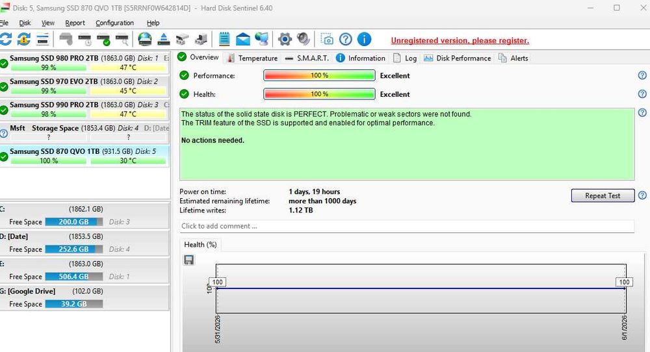Click the disk icon with green checkmark
The height and width of the screenshot is (352, 650).
103,40
